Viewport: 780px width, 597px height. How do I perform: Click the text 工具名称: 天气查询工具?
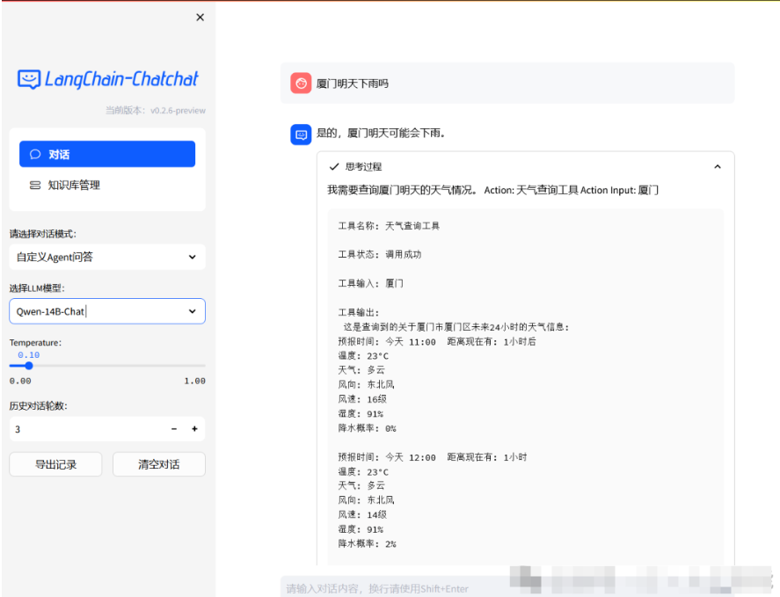tap(389, 226)
